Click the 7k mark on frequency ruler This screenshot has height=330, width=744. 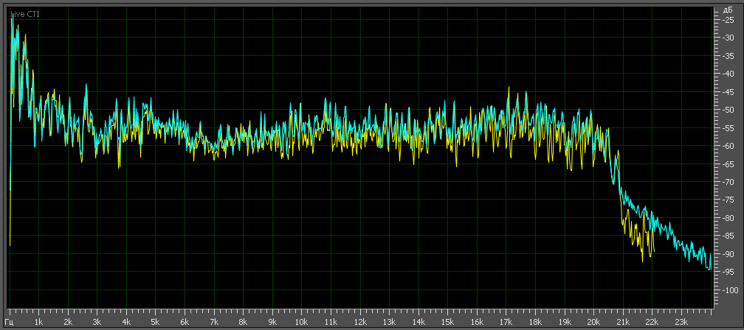[x=214, y=322]
